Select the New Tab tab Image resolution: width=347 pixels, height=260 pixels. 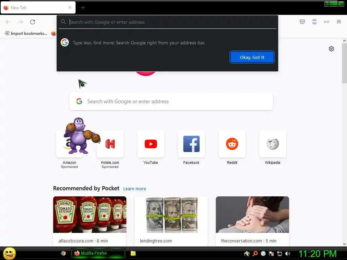(x=38, y=7)
